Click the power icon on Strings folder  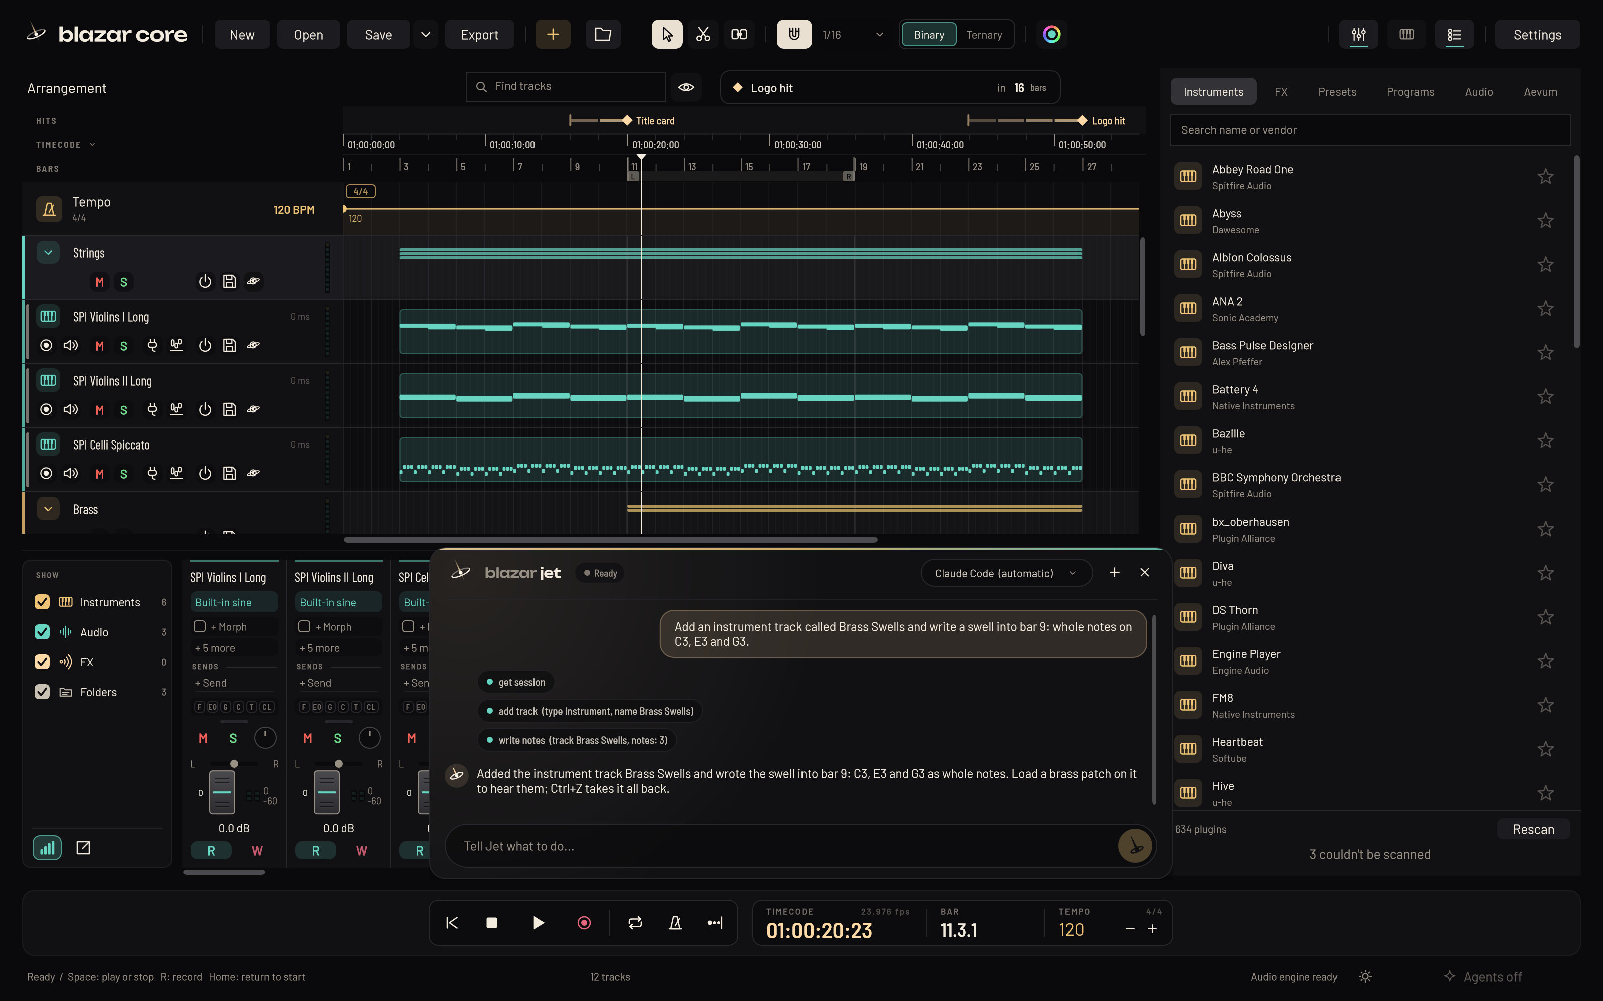tap(205, 281)
